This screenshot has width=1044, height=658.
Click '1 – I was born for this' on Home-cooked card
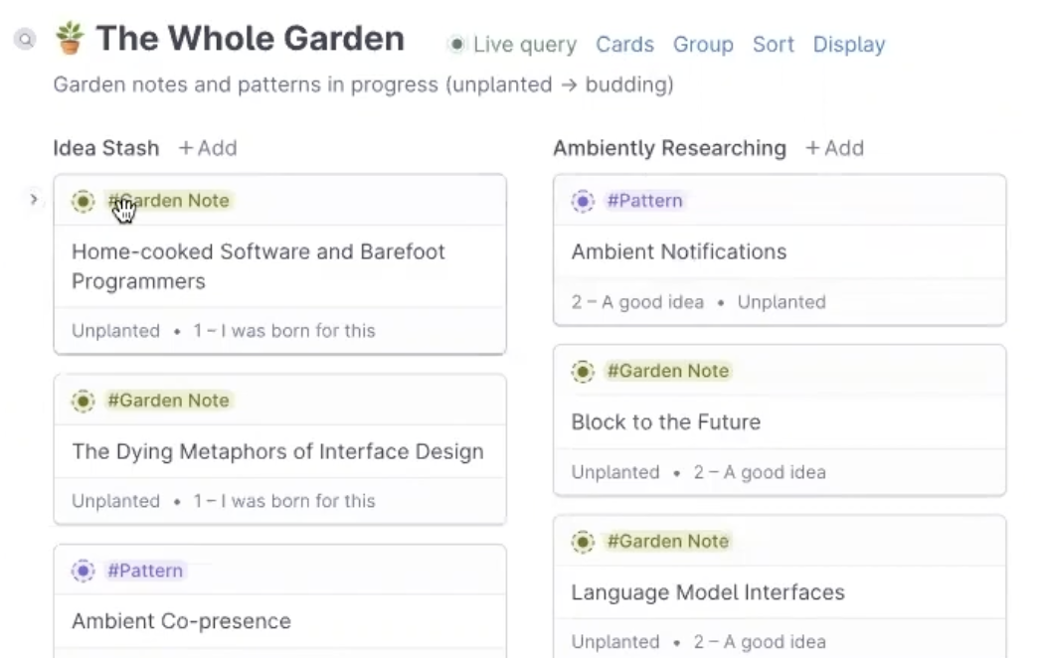coord(284,331)
